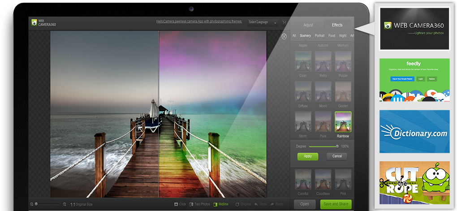Set view to 1:1 Original Size
The width and height of the screenshot is (457, 211).
81,204
